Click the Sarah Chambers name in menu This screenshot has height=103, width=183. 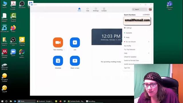[x=130, y=15]
